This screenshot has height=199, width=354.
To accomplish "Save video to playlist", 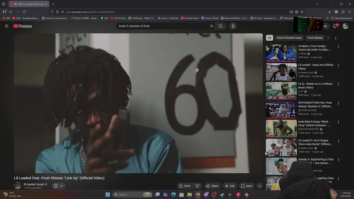I will pos(246,186).
